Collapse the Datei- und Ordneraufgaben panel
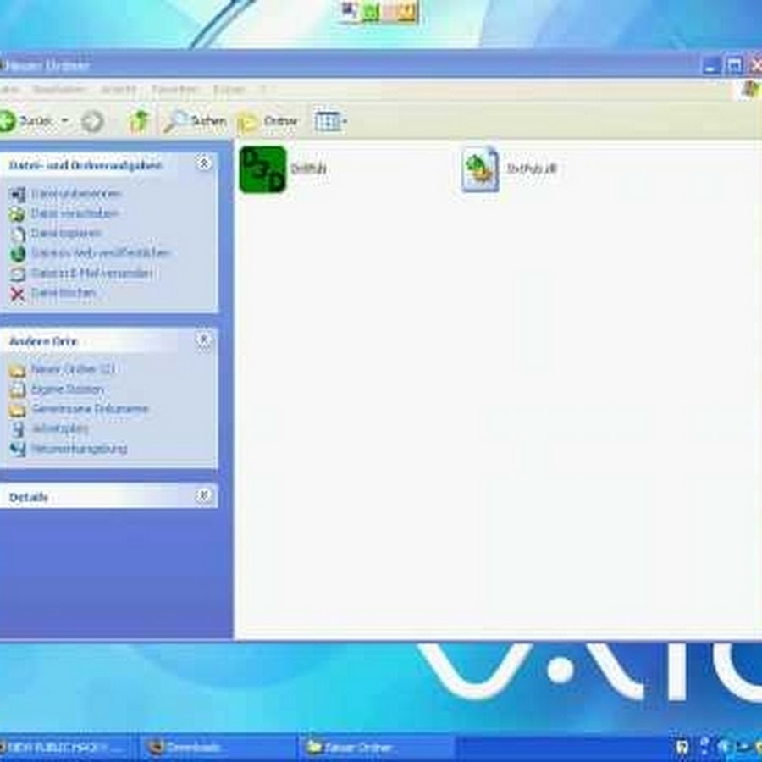762x762 pixels. click(x=203, y=163)
